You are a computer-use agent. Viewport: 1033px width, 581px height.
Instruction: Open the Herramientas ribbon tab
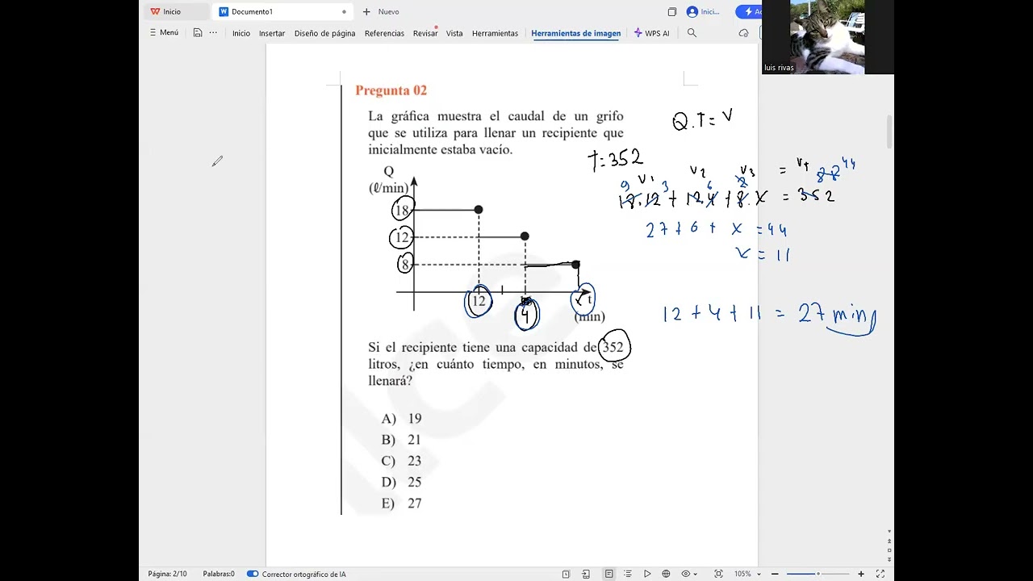(x=495, y=33)
